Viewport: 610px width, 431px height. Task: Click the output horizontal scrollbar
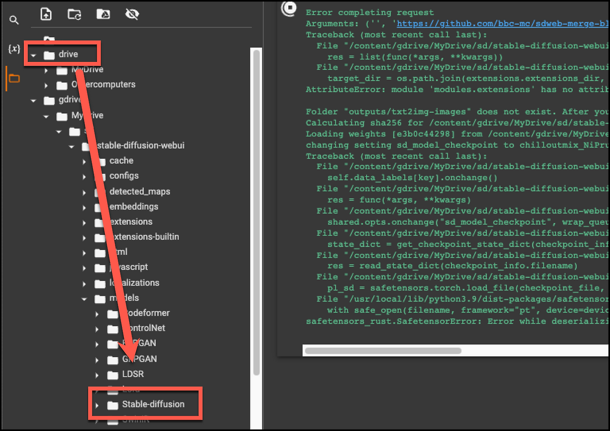click(x=383, y=351)
